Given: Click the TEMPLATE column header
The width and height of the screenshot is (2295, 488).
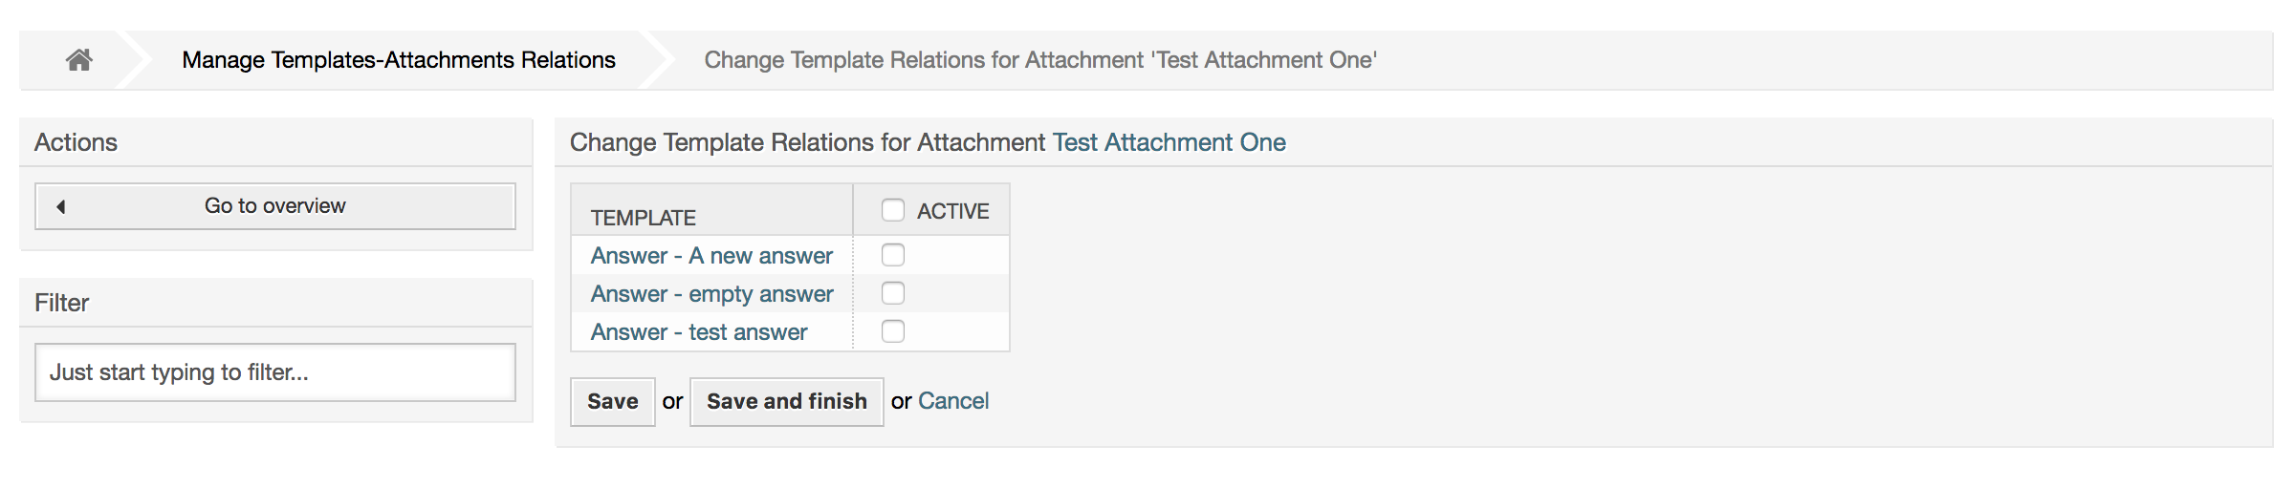Looking at the screenshot, I should pos(644,218).
